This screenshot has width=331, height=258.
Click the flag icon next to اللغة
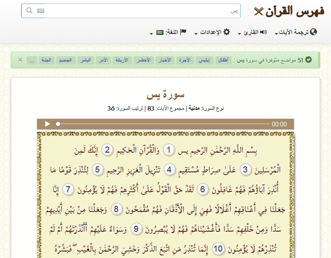click(183, 32)
